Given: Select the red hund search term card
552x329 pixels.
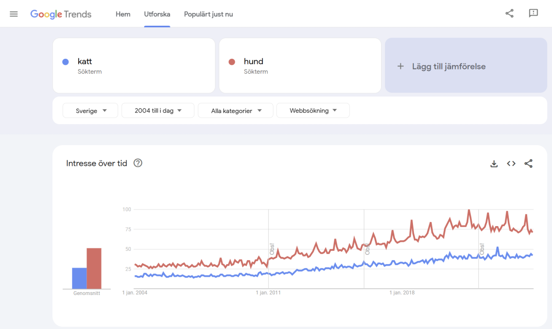Looking at the screenshot, I should (x=300, y=65).
